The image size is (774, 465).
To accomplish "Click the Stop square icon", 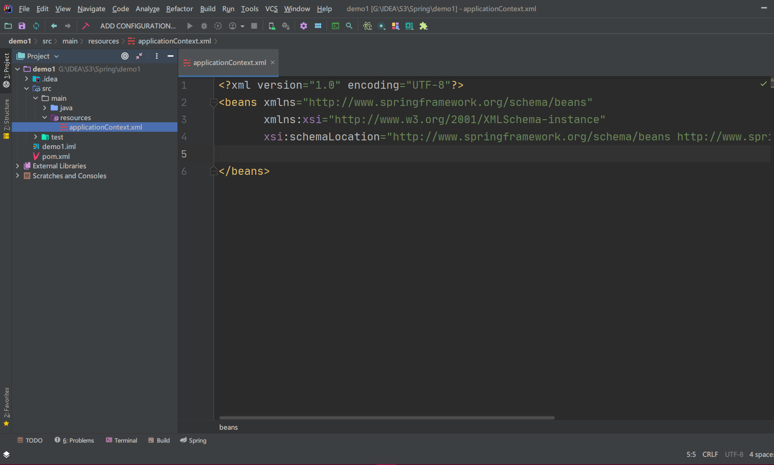I will click(x=254, y=26).
